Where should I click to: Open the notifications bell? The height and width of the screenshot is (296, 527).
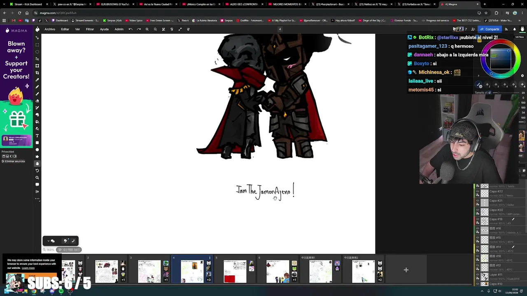coord(514,29)
